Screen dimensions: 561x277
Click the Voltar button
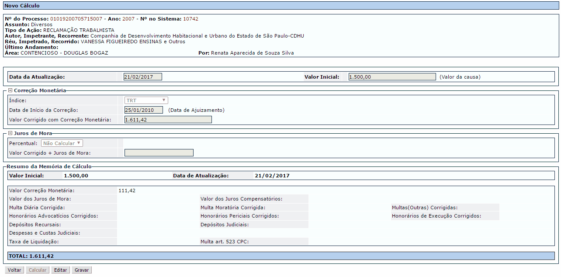click(14, 270)
